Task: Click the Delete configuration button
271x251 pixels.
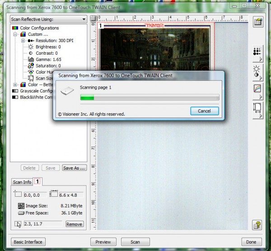Action: 29,168
